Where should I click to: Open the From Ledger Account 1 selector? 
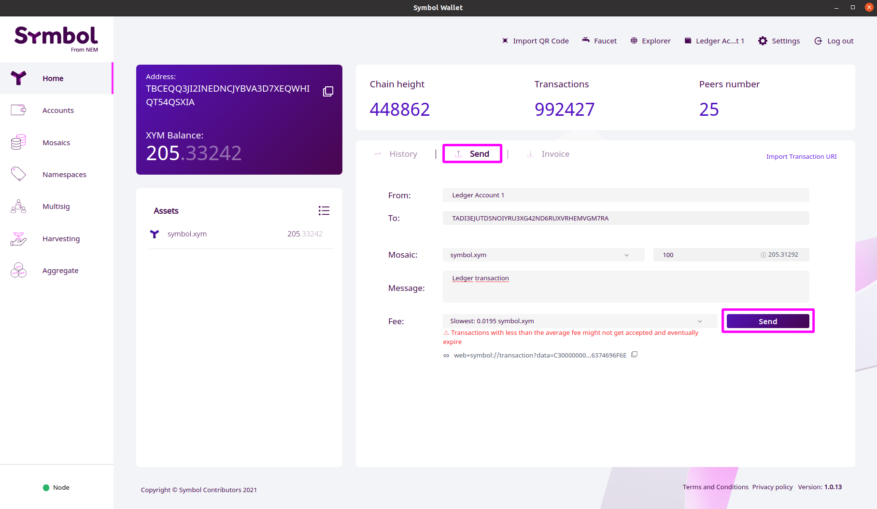(x=626, y=195)
